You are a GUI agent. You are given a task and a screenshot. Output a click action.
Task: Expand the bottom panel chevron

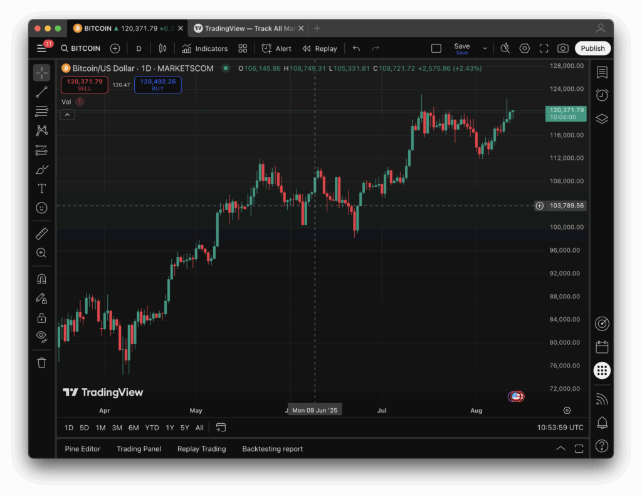560,448
